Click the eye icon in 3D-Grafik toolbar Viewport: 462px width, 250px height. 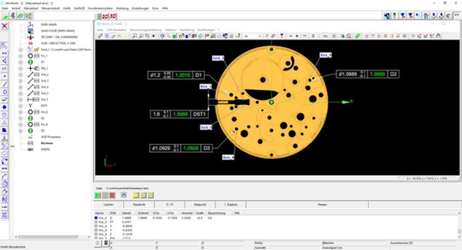pyautogui.click(x=154, y=36)
